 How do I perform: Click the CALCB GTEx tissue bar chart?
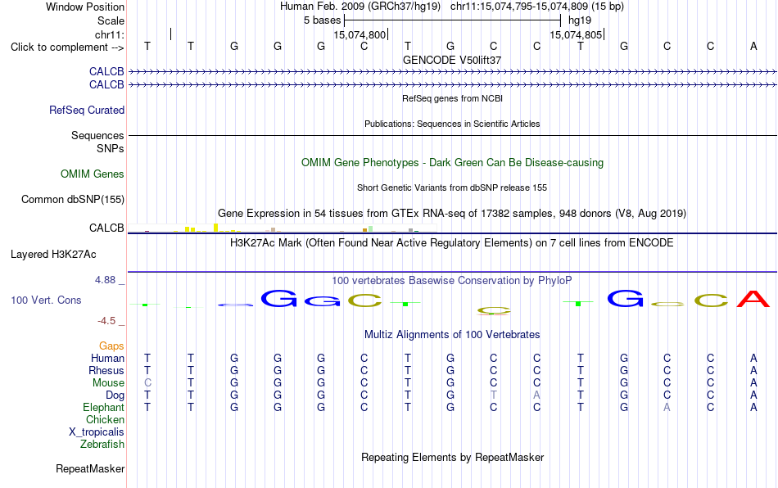tap(282, 228)
